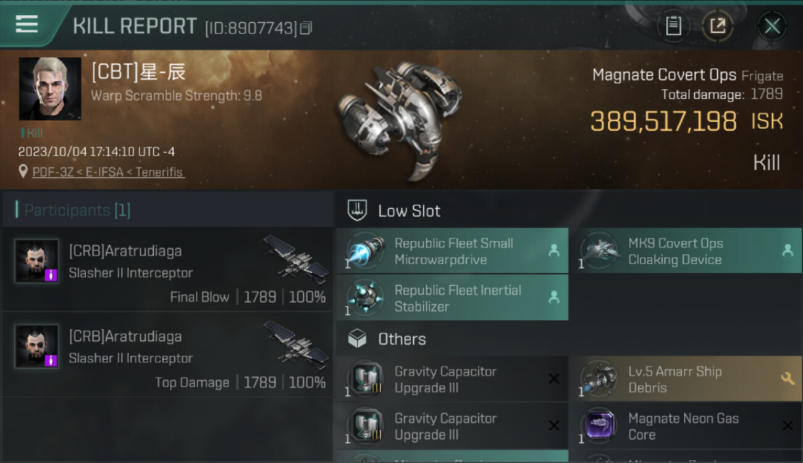Image resolution: width=803 pixels, height=463 pixels.
Task: Close the kill report window
Action: click(771, 26)
